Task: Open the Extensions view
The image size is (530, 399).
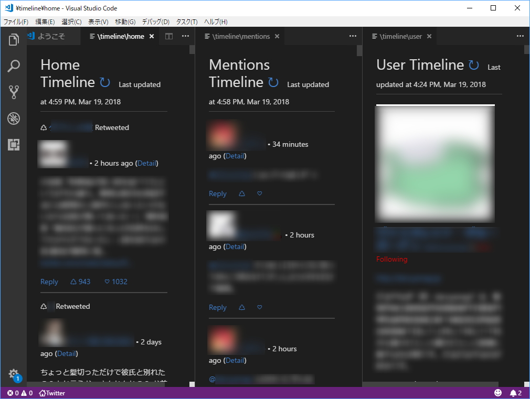Action: coord(14,145)
